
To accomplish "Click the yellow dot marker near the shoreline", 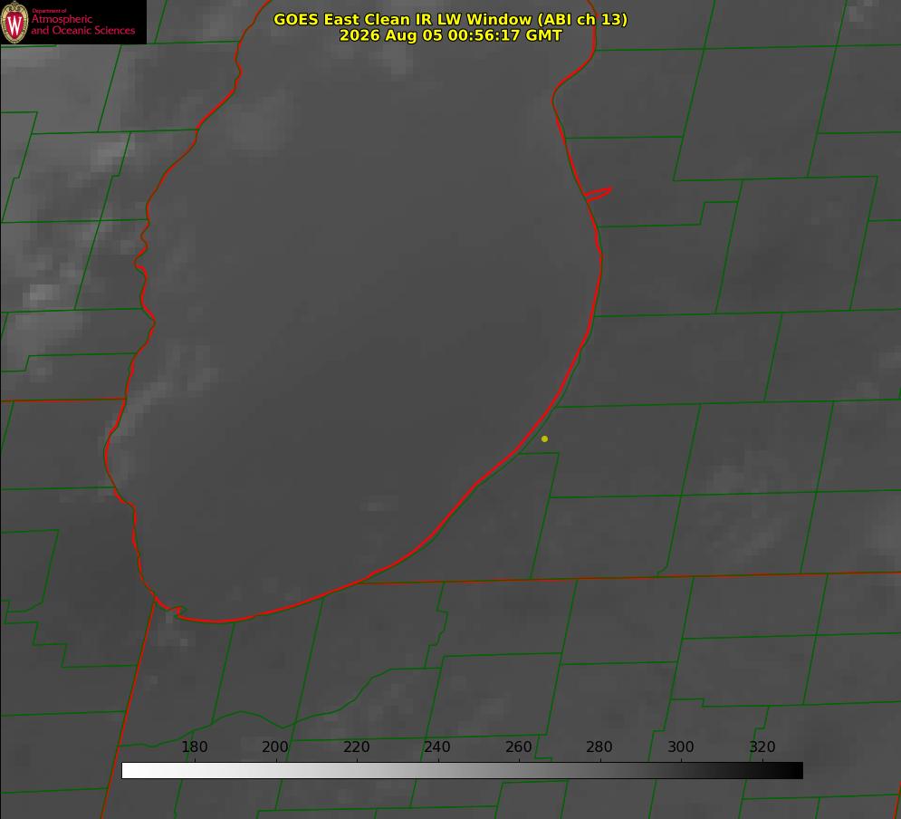I will (x=544, y=438).
